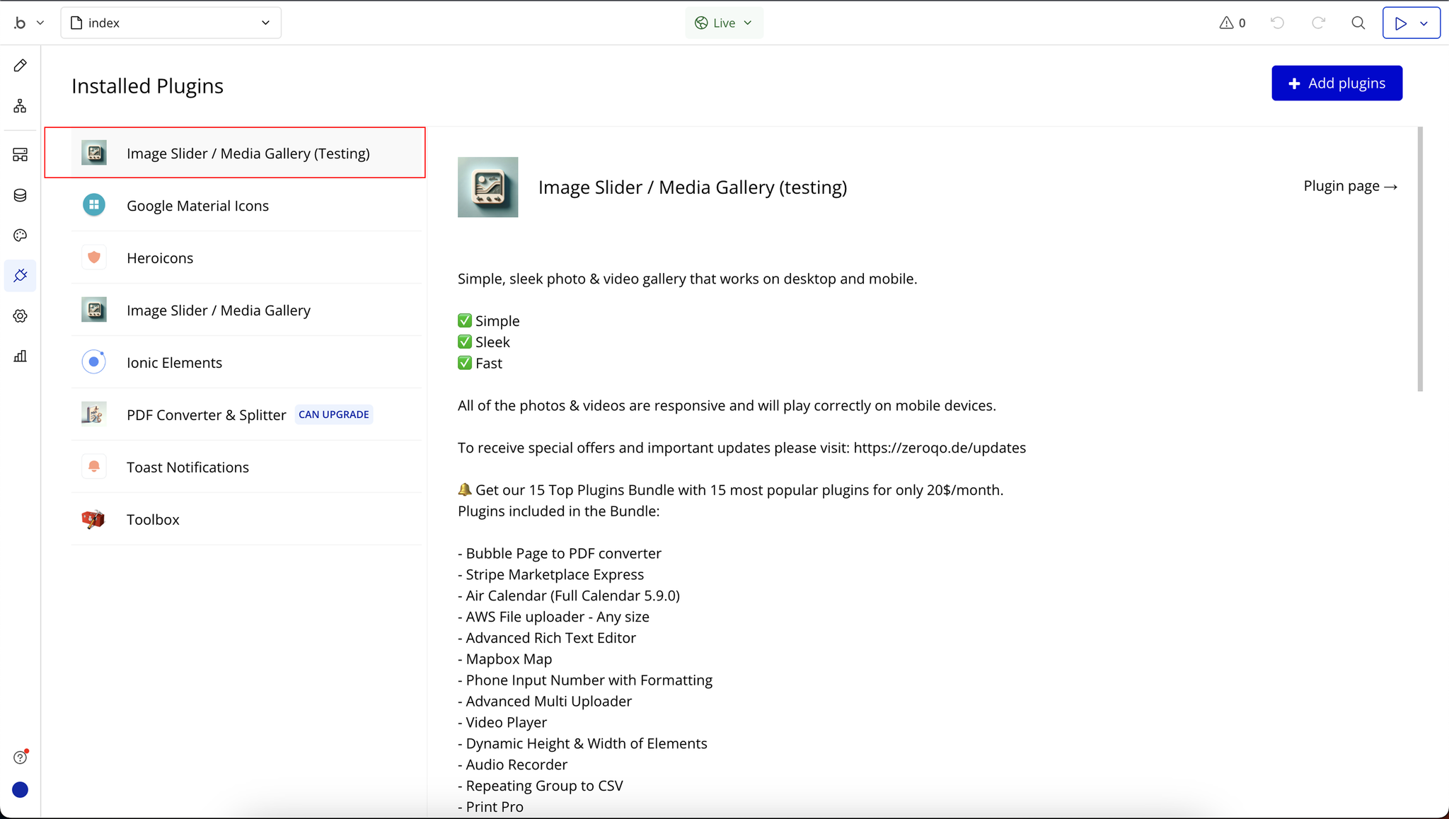Open the Settings gear icon in sidebar
This screenshot has height=819, width=1449.
coord(21,316)
